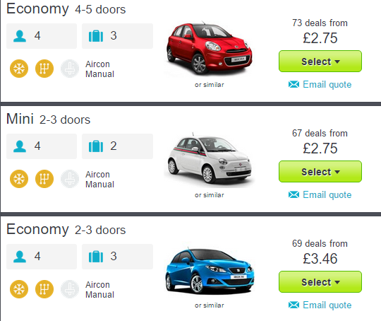Click the air conditioning icon for Economy 4-5 doors
This screenshot has height=321, width=381.
coord(19,69)
